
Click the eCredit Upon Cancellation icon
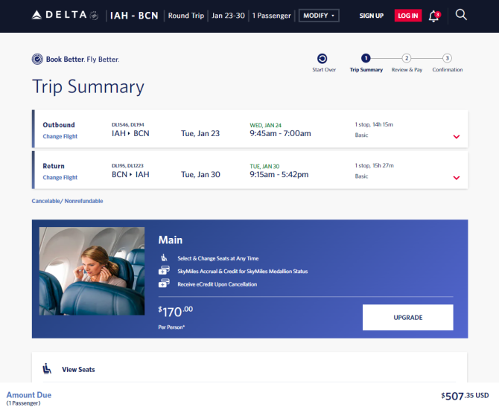click(x=164, y=283)
